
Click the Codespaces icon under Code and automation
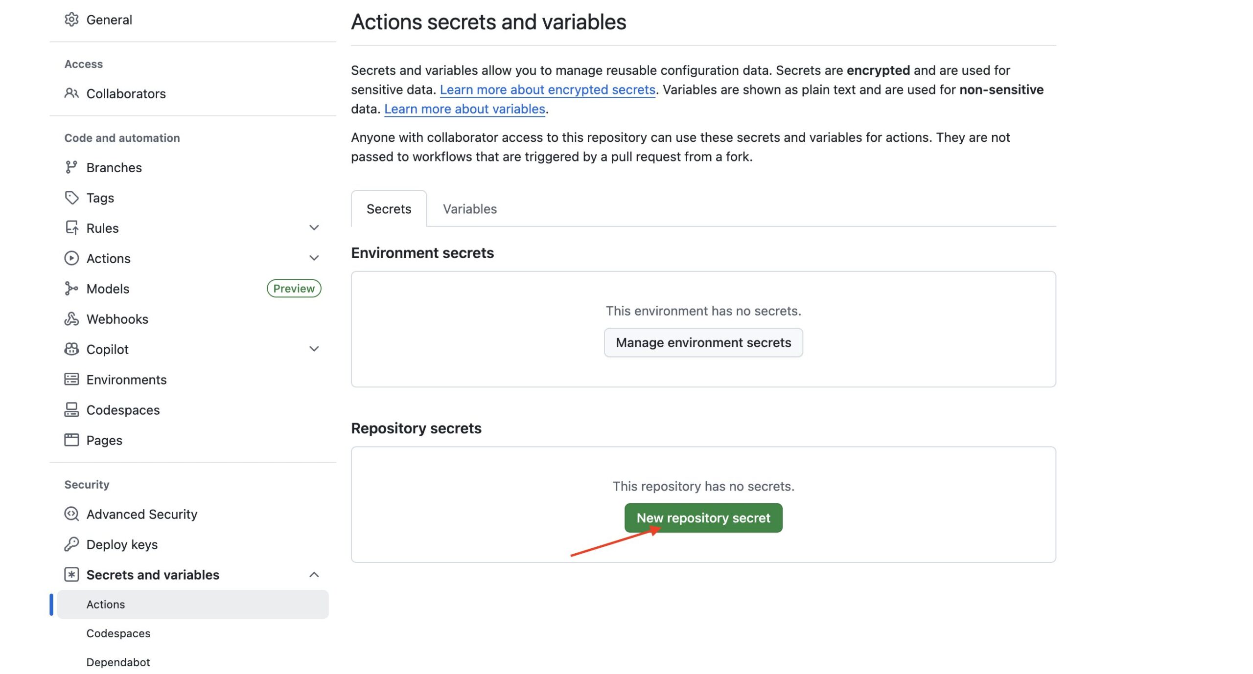(71, 410)
